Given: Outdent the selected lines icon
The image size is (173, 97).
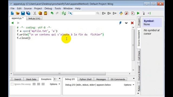Looking at the screenshot, I should tap(109, 13).
